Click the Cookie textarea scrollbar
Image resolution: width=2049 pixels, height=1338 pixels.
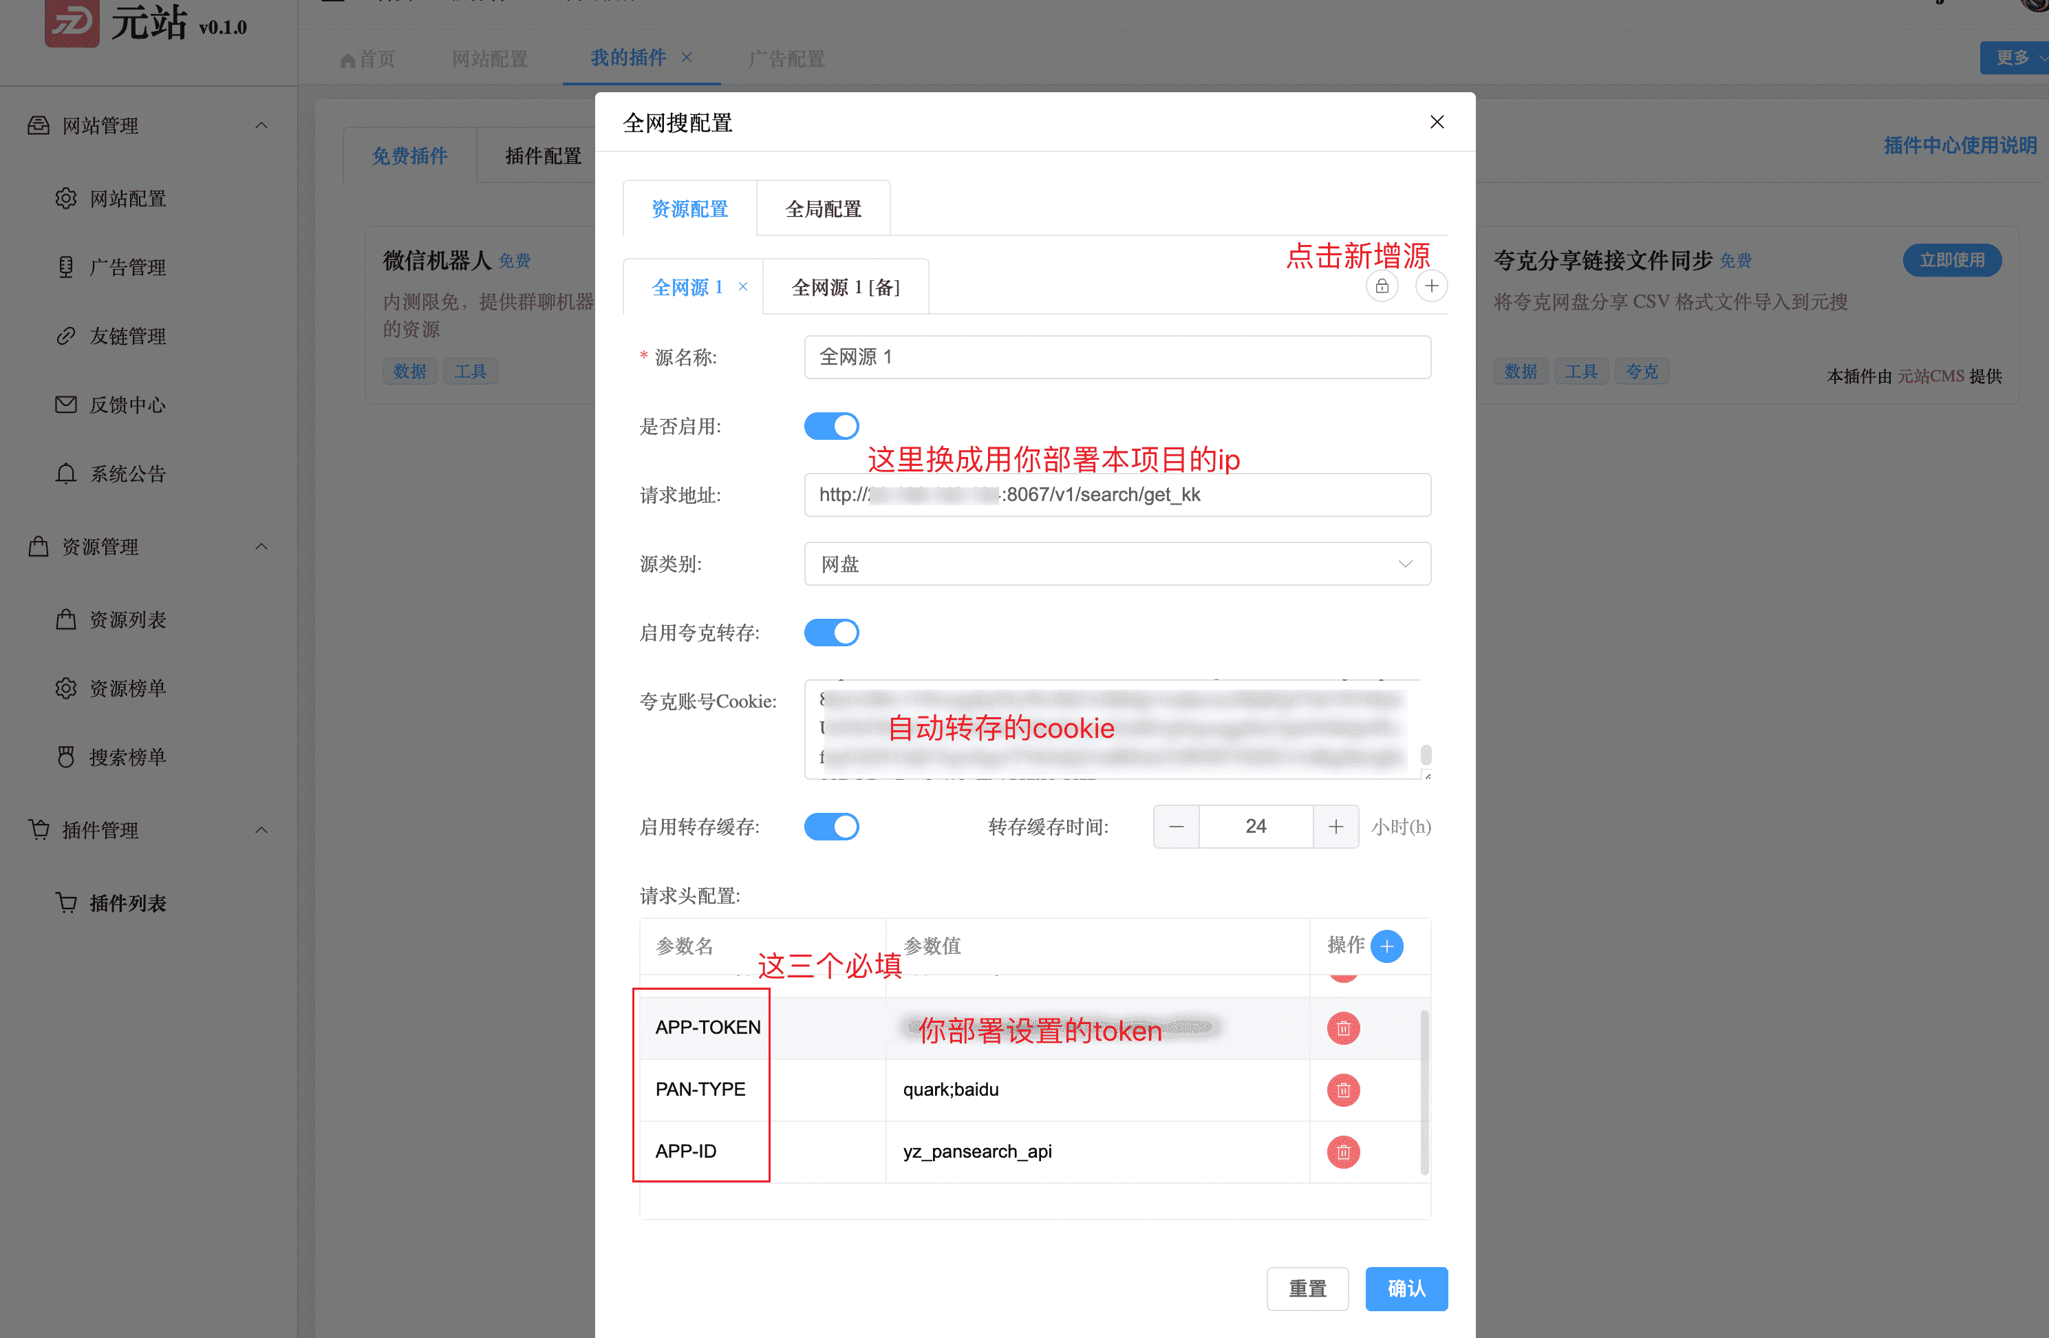click(1426, 754)
